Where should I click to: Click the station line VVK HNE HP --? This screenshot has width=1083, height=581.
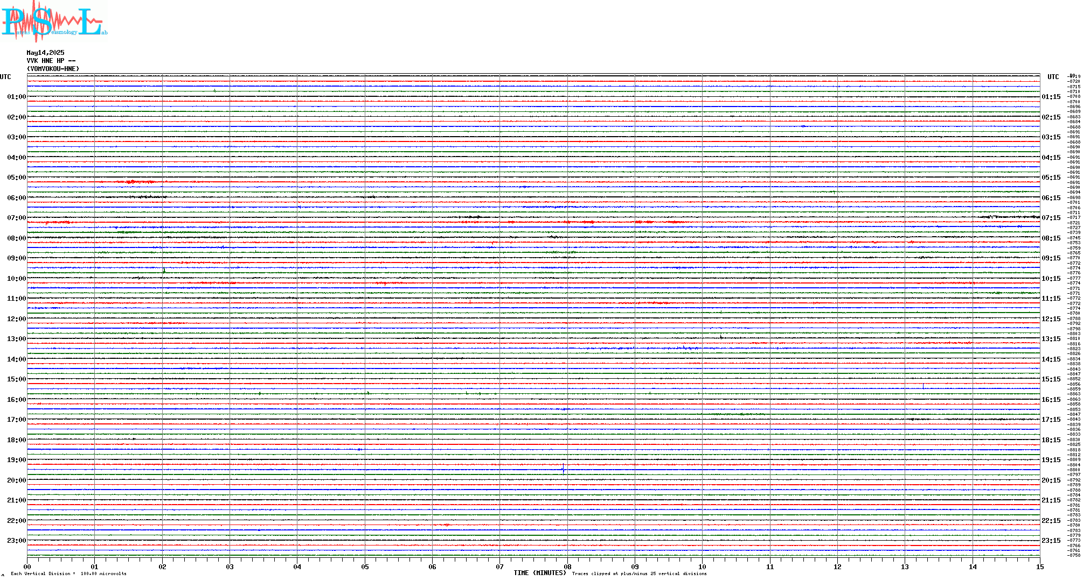[51, 61]
